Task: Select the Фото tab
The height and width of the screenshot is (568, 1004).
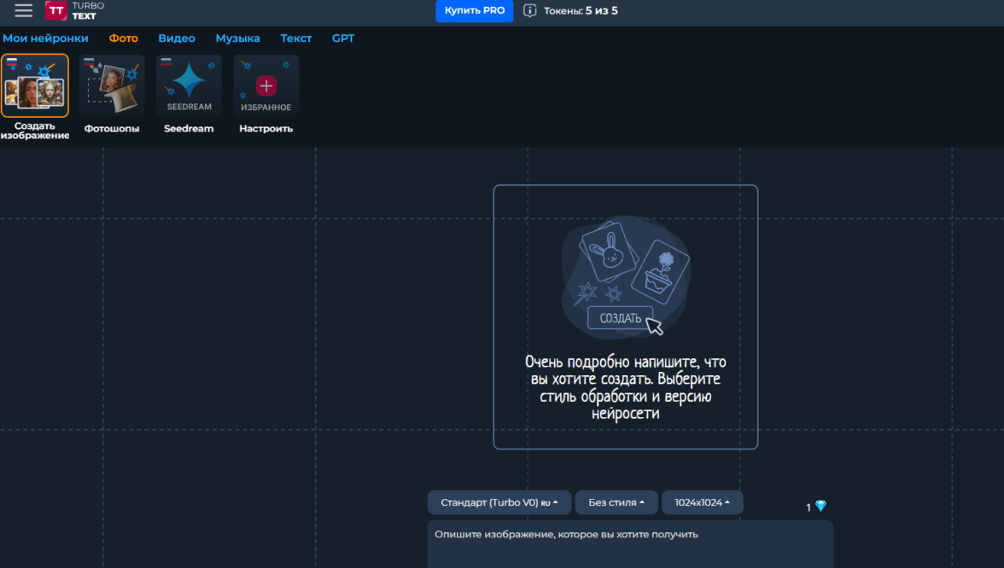Action: 123,38
